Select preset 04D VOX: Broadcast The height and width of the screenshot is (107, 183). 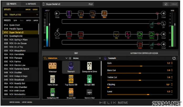point(21,80)
